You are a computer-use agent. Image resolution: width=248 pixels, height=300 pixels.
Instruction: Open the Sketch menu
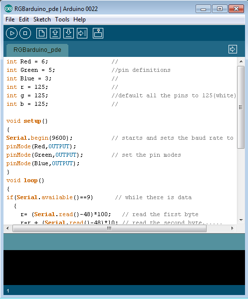[42, 19]
